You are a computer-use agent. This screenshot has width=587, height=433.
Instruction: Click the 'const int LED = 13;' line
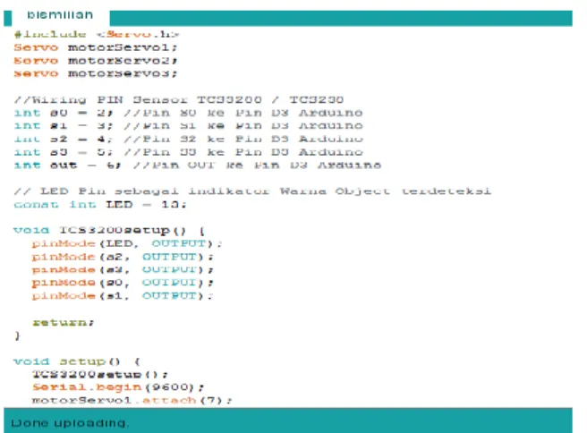(100, 205)
